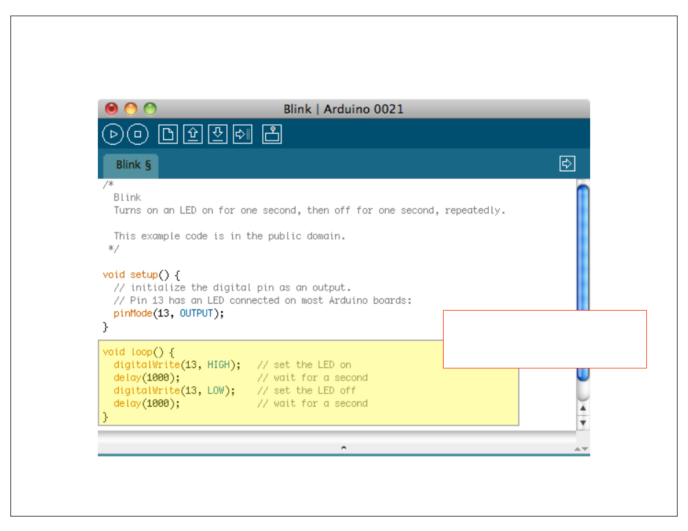
Task: Open the tab menu arrow at right
Action: (567, 164)
